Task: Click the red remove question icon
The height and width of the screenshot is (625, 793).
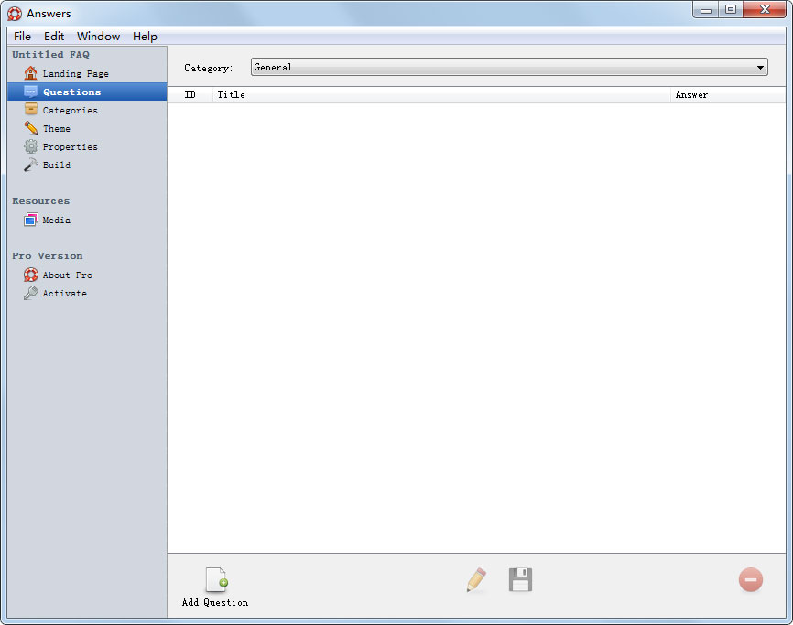Action: [x=751, y=579]
